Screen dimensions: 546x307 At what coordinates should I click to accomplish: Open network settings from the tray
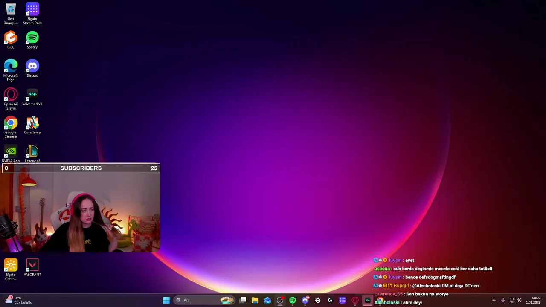pos(512,300)
